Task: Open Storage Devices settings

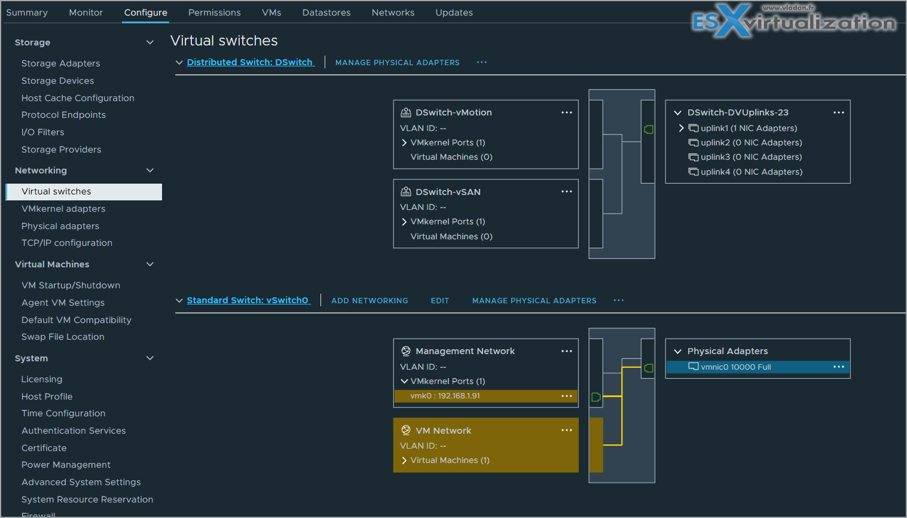Action: [x=58, y=81]
